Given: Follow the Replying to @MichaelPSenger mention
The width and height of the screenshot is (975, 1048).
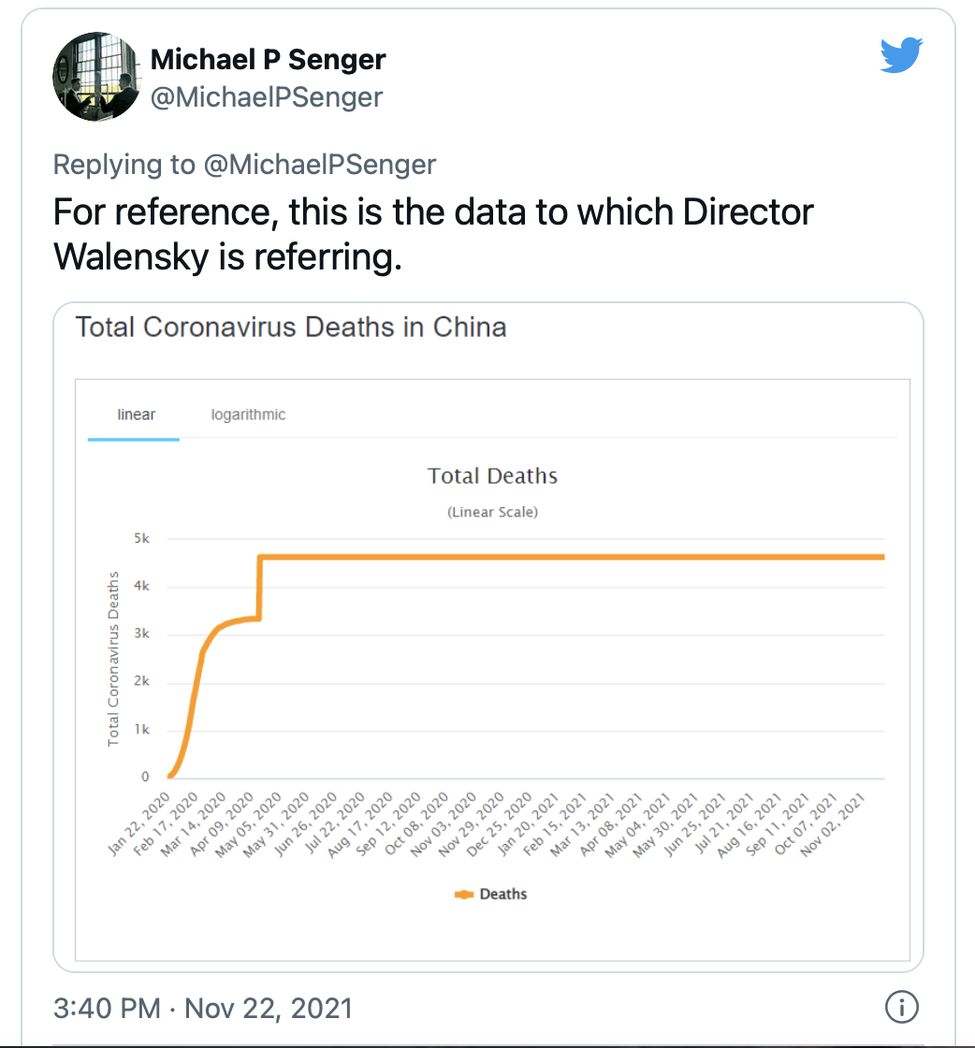Looking at the screenshot, I should click(x=319, y=165).
